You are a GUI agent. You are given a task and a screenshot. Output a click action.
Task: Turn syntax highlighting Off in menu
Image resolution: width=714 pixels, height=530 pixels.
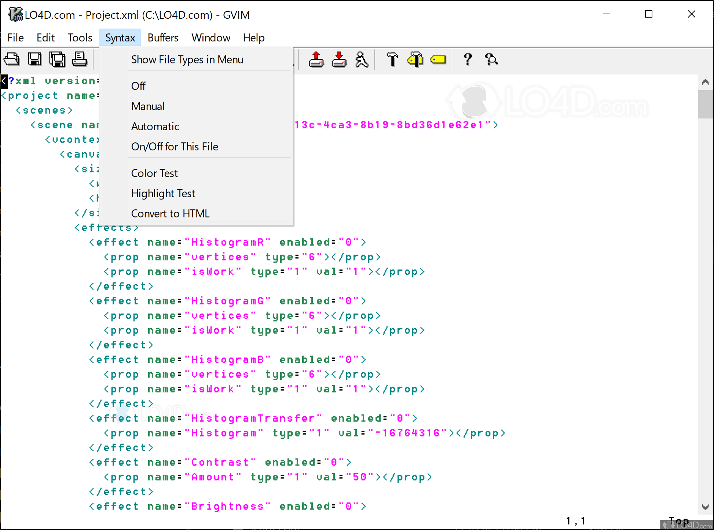tap(138, 86)
